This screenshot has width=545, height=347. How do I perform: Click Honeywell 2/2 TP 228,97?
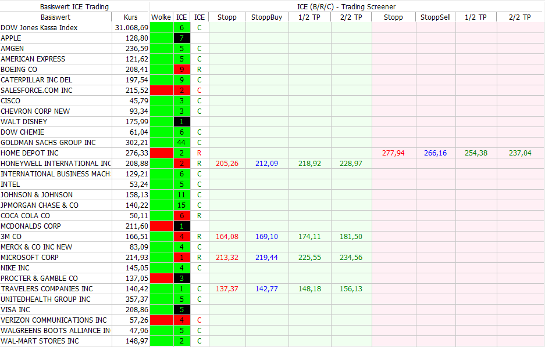(351, 163)
